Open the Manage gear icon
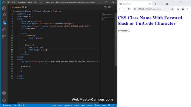191x107 pixels. pos(4,100)
